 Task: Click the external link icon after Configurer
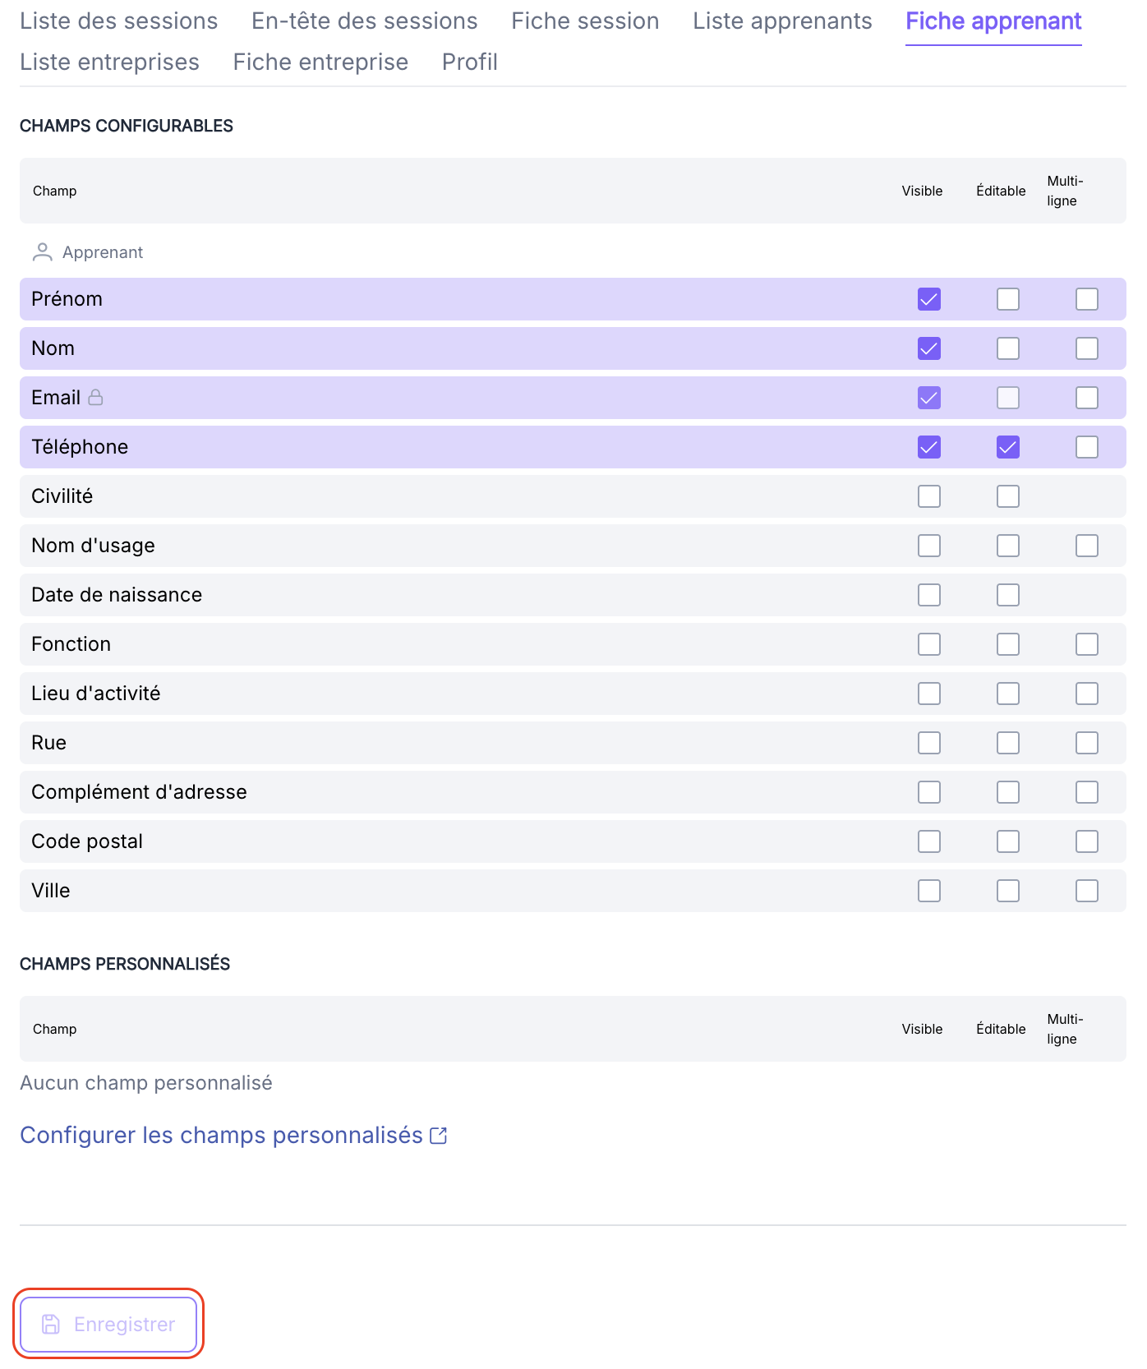click(x=439, y=1136)
